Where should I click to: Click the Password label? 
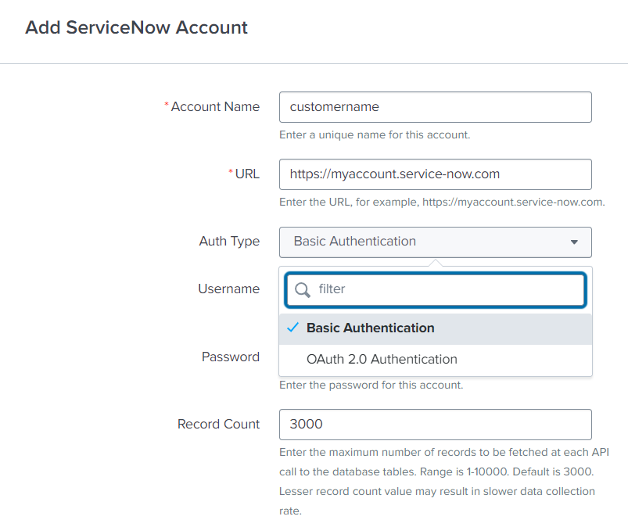pos(231,357)
